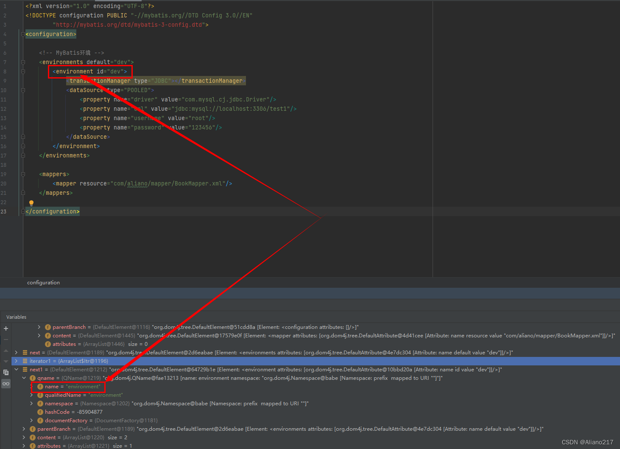
Task: Click the move watch down arrow icon
Action: pos(6,361)
